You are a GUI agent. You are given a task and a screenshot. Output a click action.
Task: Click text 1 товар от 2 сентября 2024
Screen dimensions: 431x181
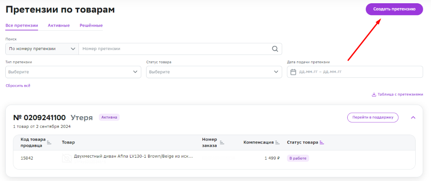tap(42, 127)
